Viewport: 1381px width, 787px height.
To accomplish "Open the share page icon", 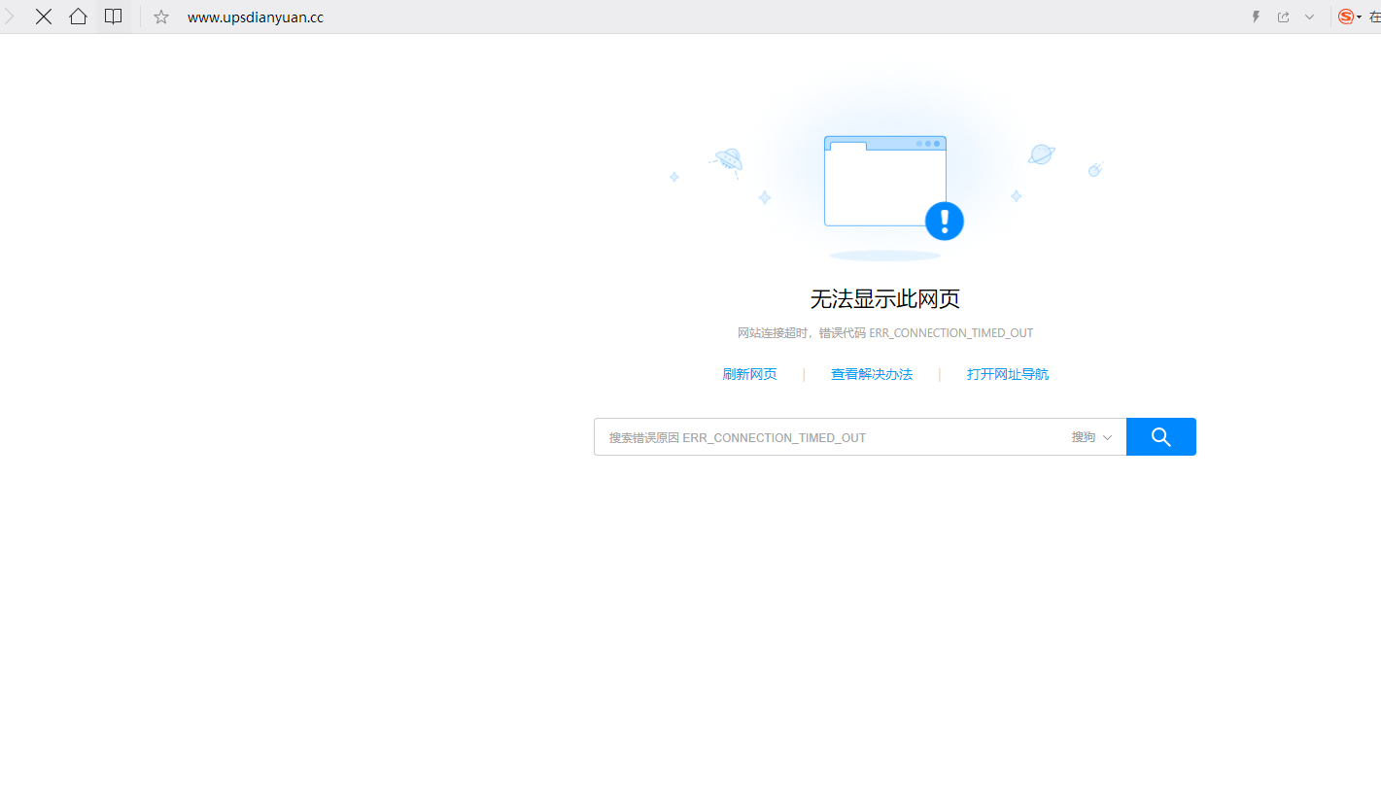I will (1283, 17).
